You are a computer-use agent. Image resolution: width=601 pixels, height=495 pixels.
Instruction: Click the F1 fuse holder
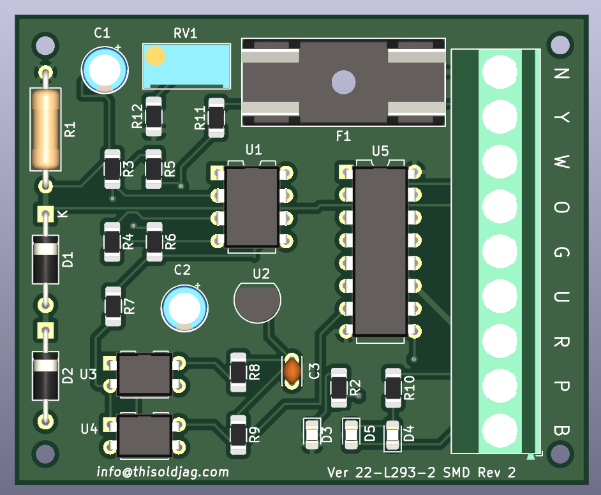coord(343,82)
